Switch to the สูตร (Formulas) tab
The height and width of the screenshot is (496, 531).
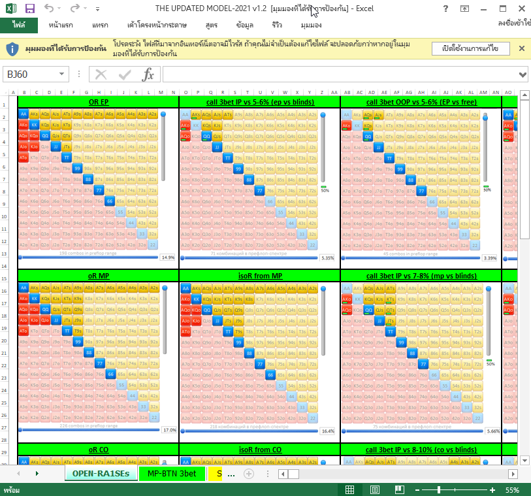(x=212, y=25)
